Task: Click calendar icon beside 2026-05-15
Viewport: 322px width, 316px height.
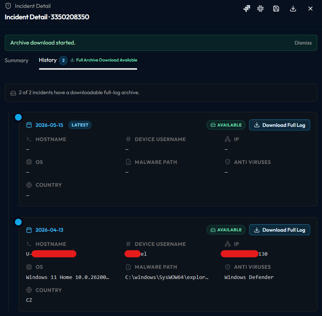Action: point(29,125)
